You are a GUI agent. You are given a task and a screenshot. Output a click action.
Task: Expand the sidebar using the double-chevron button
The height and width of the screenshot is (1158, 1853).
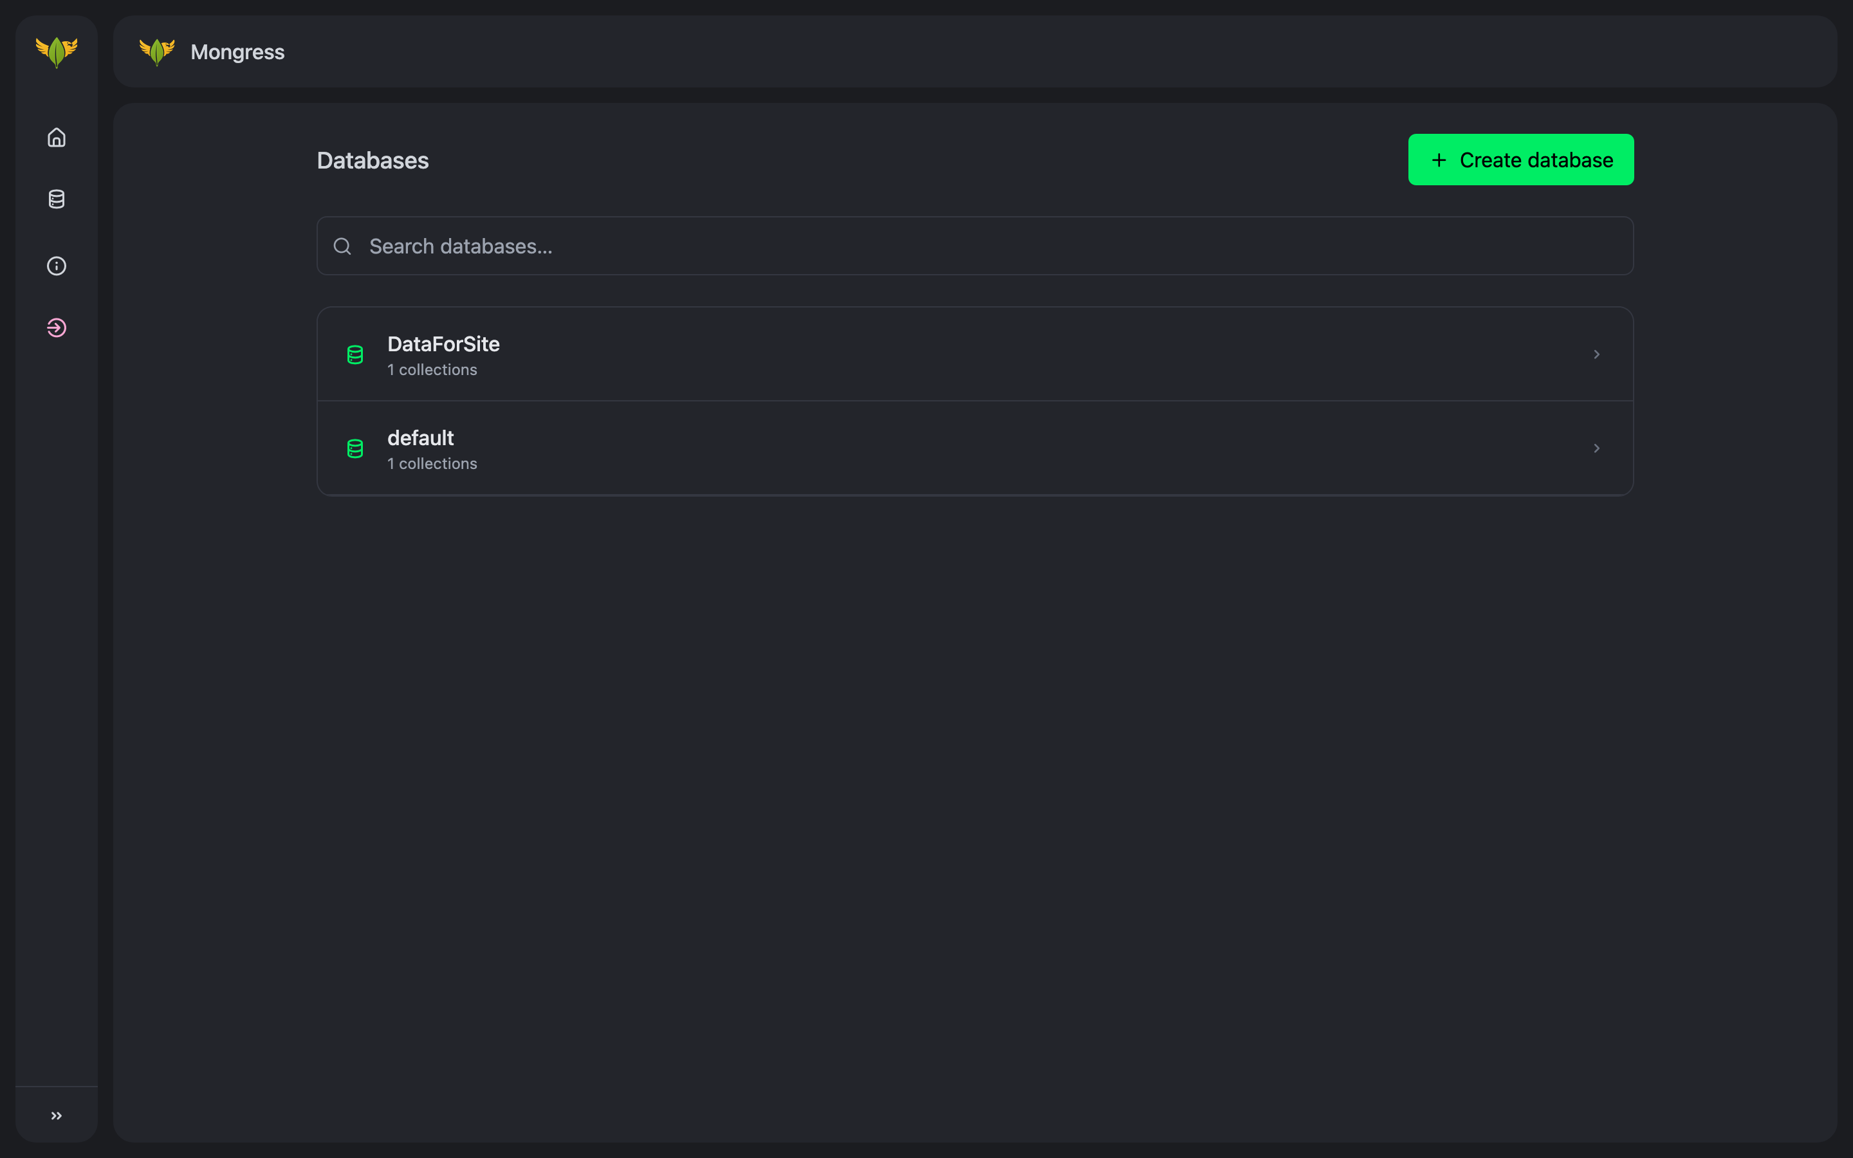tap(57, 1115)
